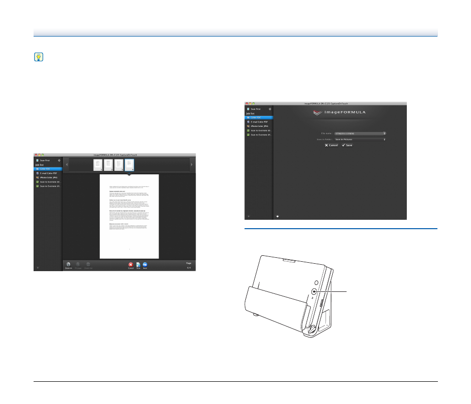Open page 2 thumbnail in preview strip
471x404 pixels.
pos(109,165)
